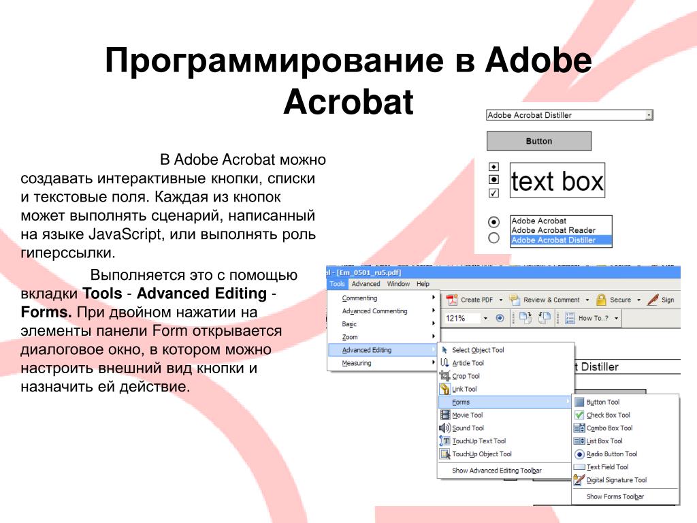Choose Forms in Advanced Editing submenu
697x523 pixels.
[505, 402]
